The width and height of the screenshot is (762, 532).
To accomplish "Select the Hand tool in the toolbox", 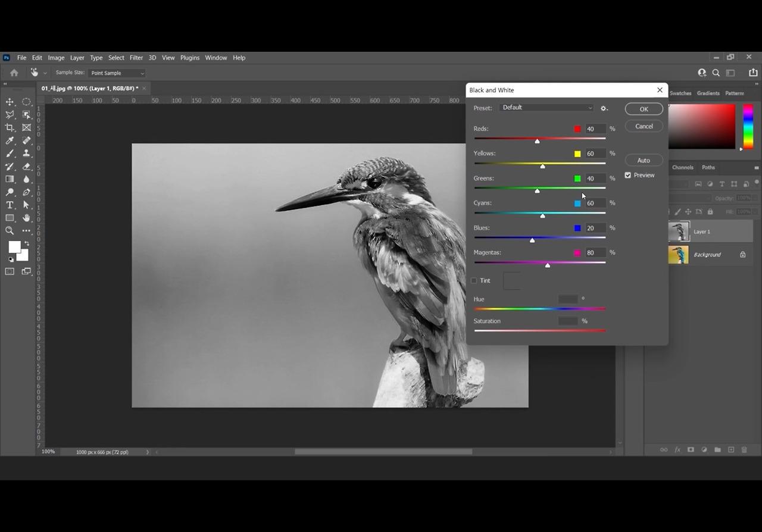I will point(27,218).
